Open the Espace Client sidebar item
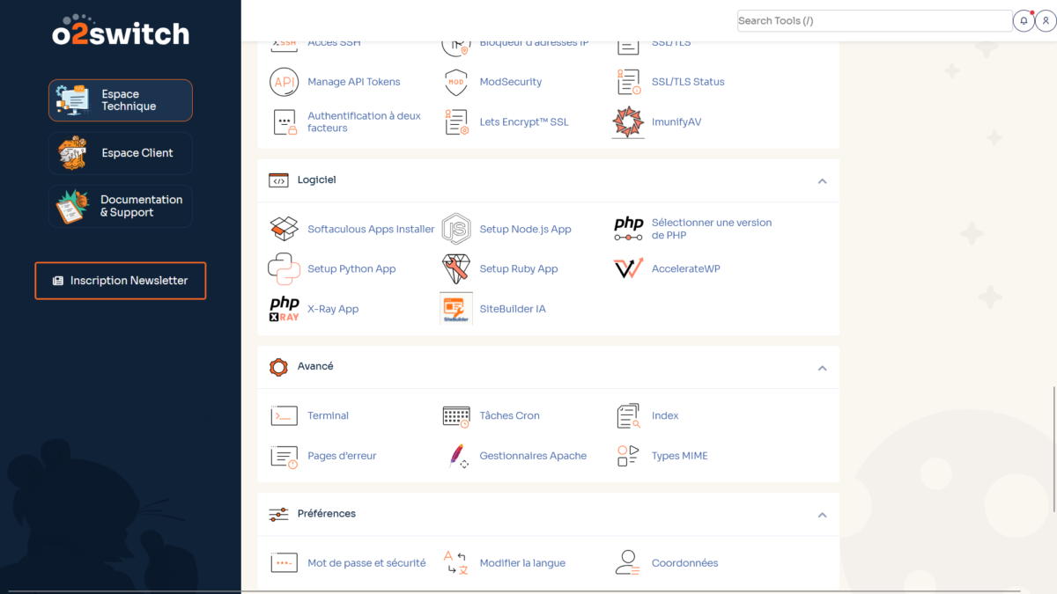 click(x=121, y=153)
